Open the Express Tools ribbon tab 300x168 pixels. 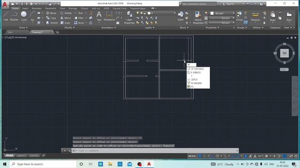click(x=120, y=8)
